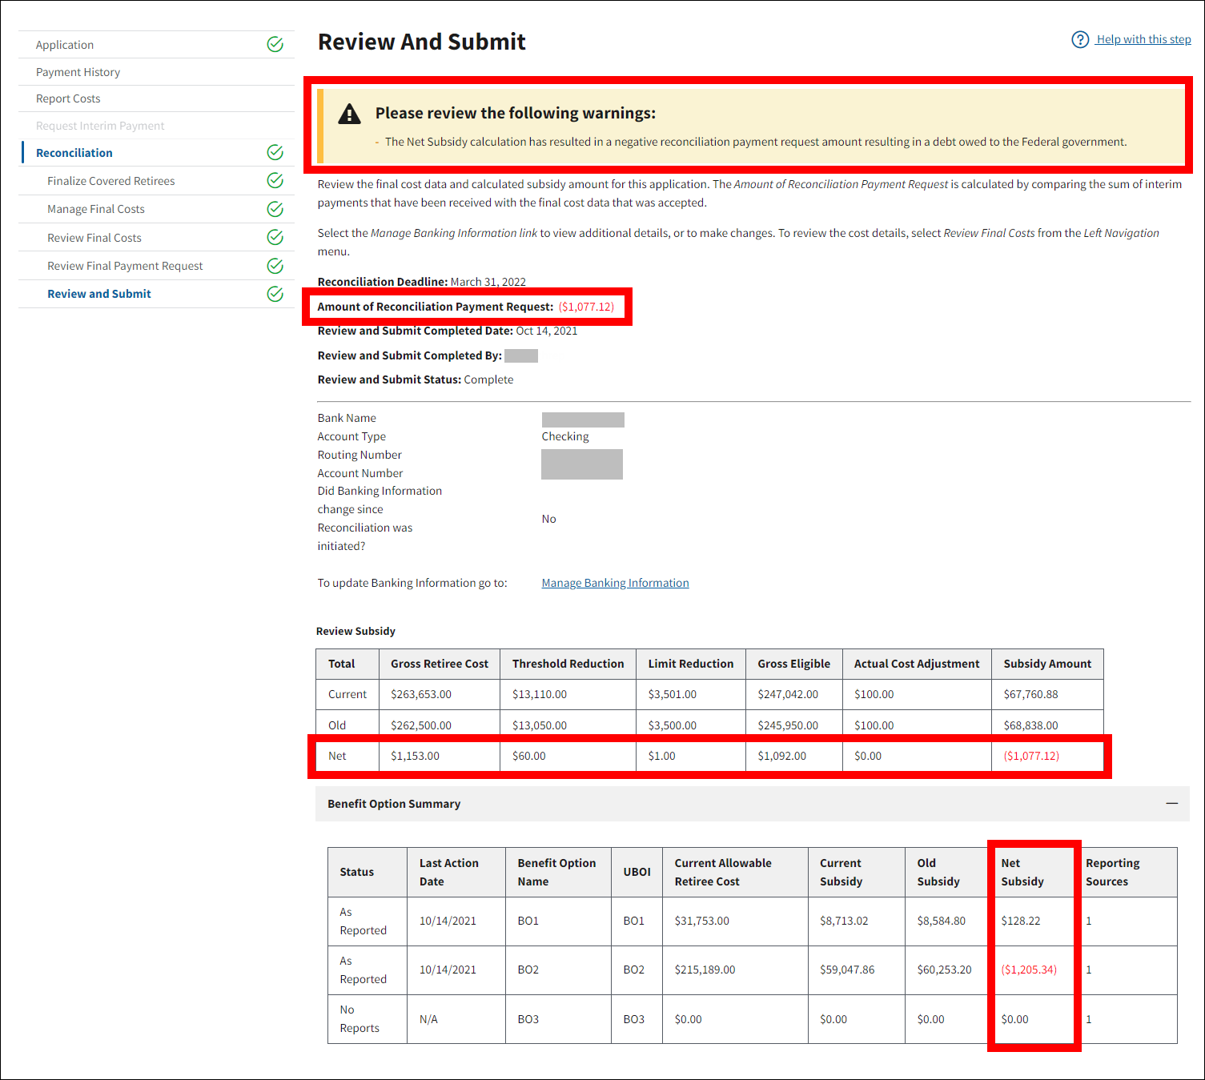This screenshot has width=1205, height=1080.
Task: Select Review Final Payment Request step
Action: coord(125,266)
